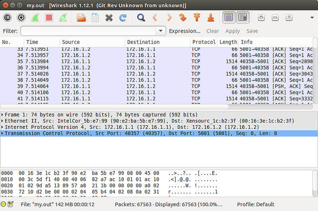Click the zoom in toolbar icon
This screenshot has height=211, width=318.
[x=261, y=17]
